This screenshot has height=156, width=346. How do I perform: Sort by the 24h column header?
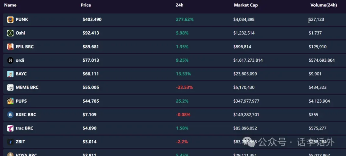(x=179, y=5)
